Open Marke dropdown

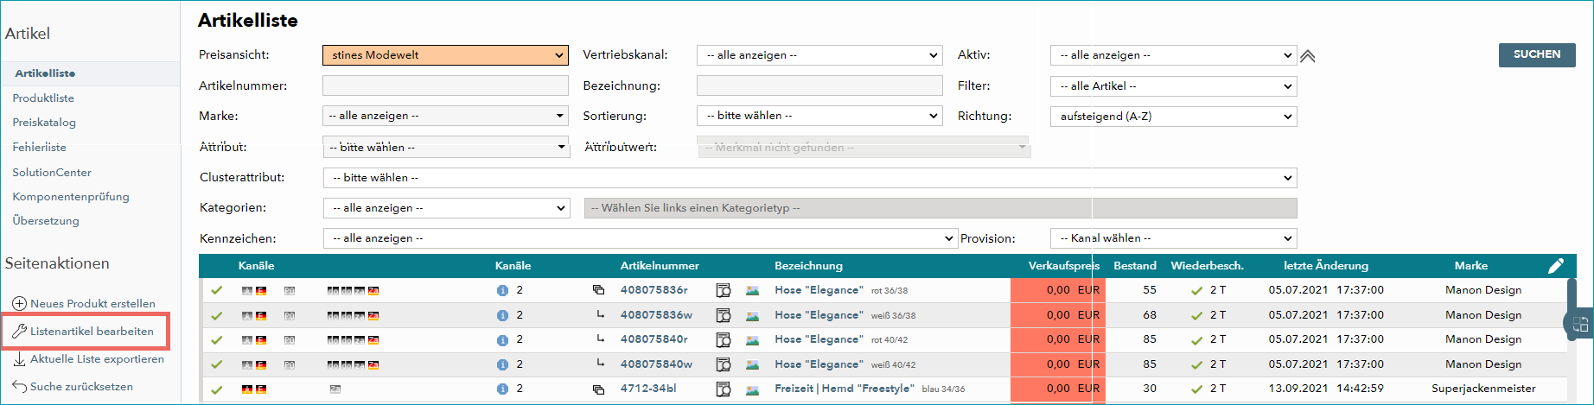pos(445,116)
